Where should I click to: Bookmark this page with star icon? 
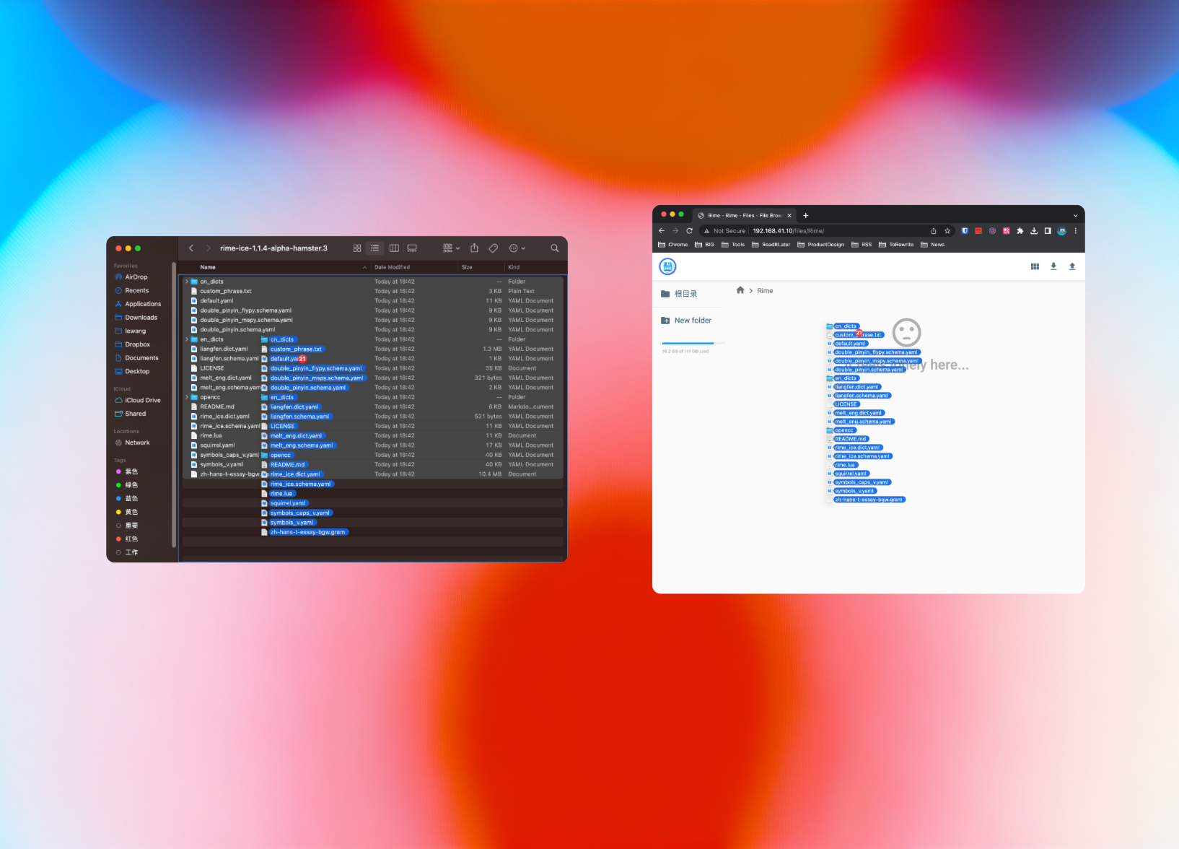pos(947,231)
